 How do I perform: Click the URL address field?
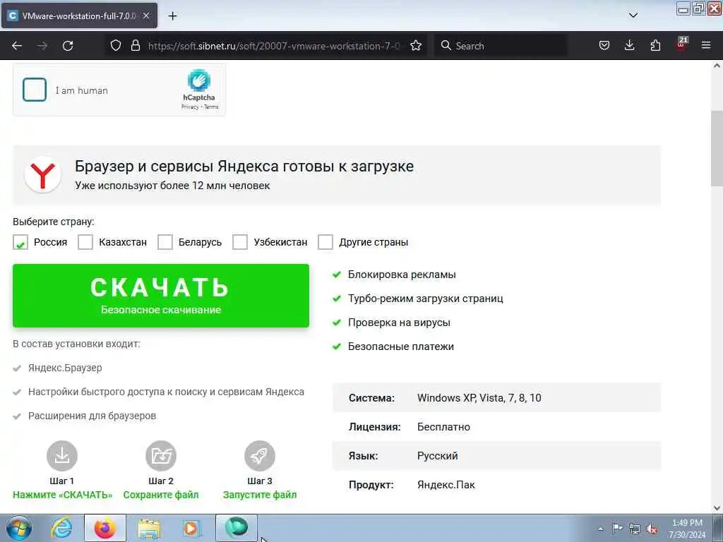[275, 46]
